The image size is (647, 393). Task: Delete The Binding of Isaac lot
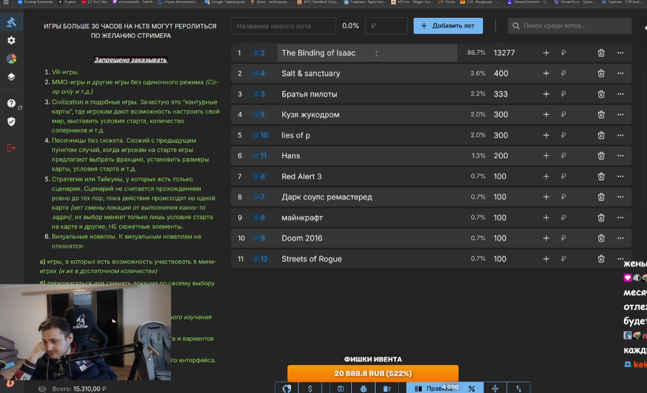601,53
